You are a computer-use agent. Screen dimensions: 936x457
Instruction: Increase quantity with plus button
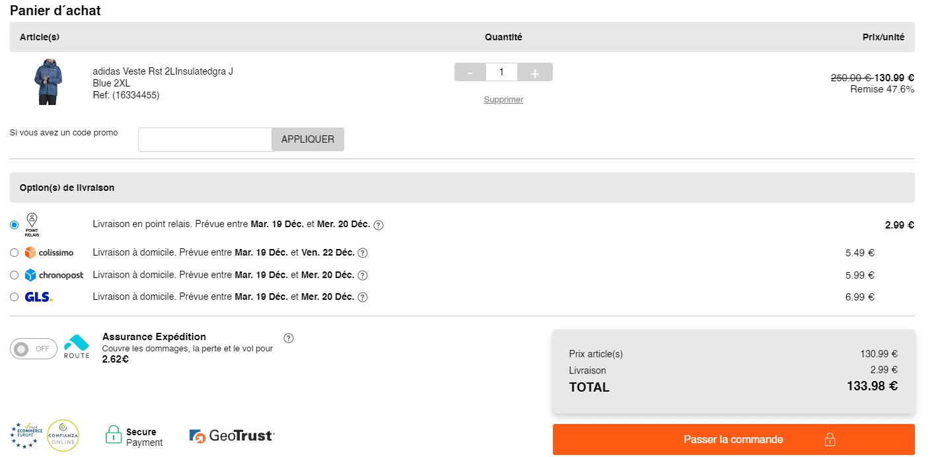pyautogui.click(x=535, y=73)
